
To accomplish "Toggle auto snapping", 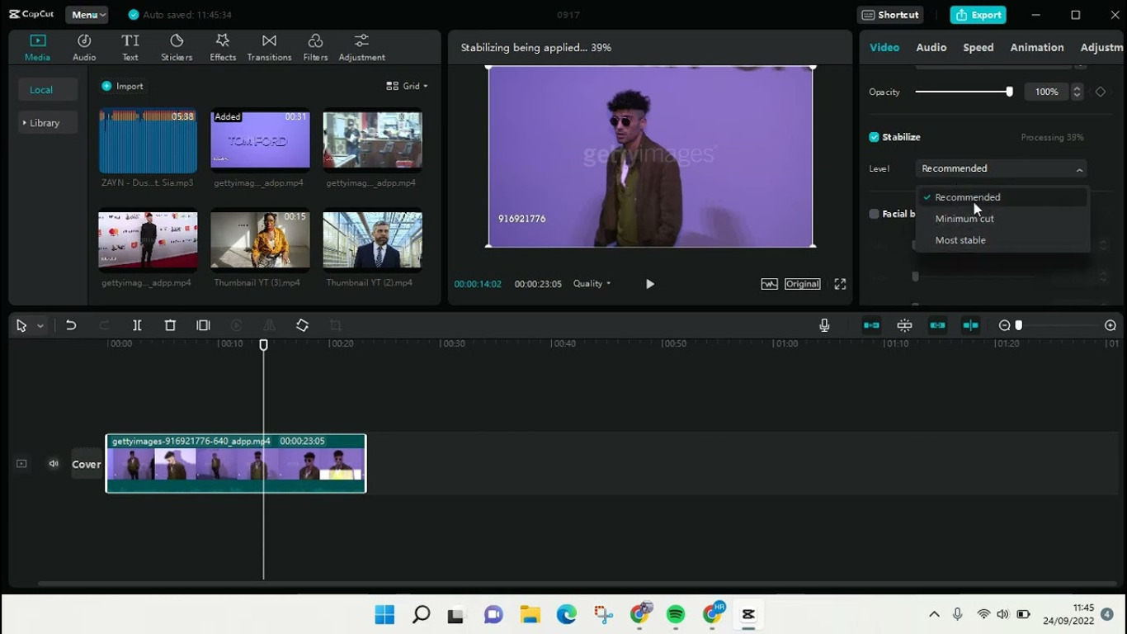I will [x=904, y=325].
